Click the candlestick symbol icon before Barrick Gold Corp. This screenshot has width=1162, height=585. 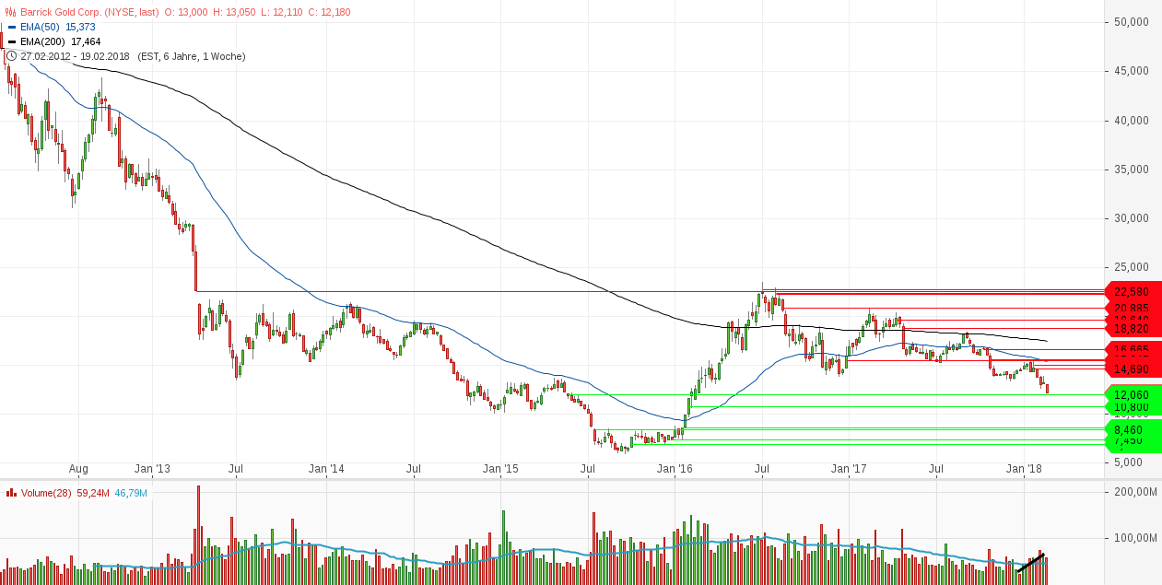point(10,13)
